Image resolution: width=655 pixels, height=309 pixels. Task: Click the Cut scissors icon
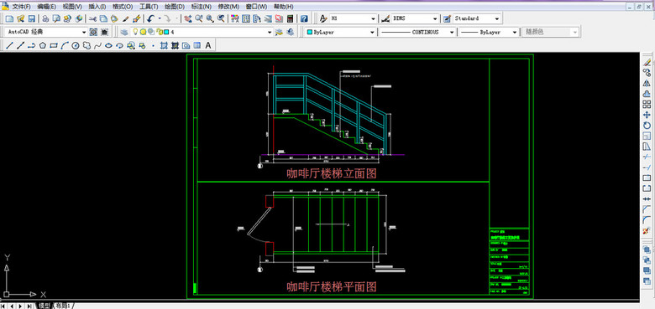(92, 18)
